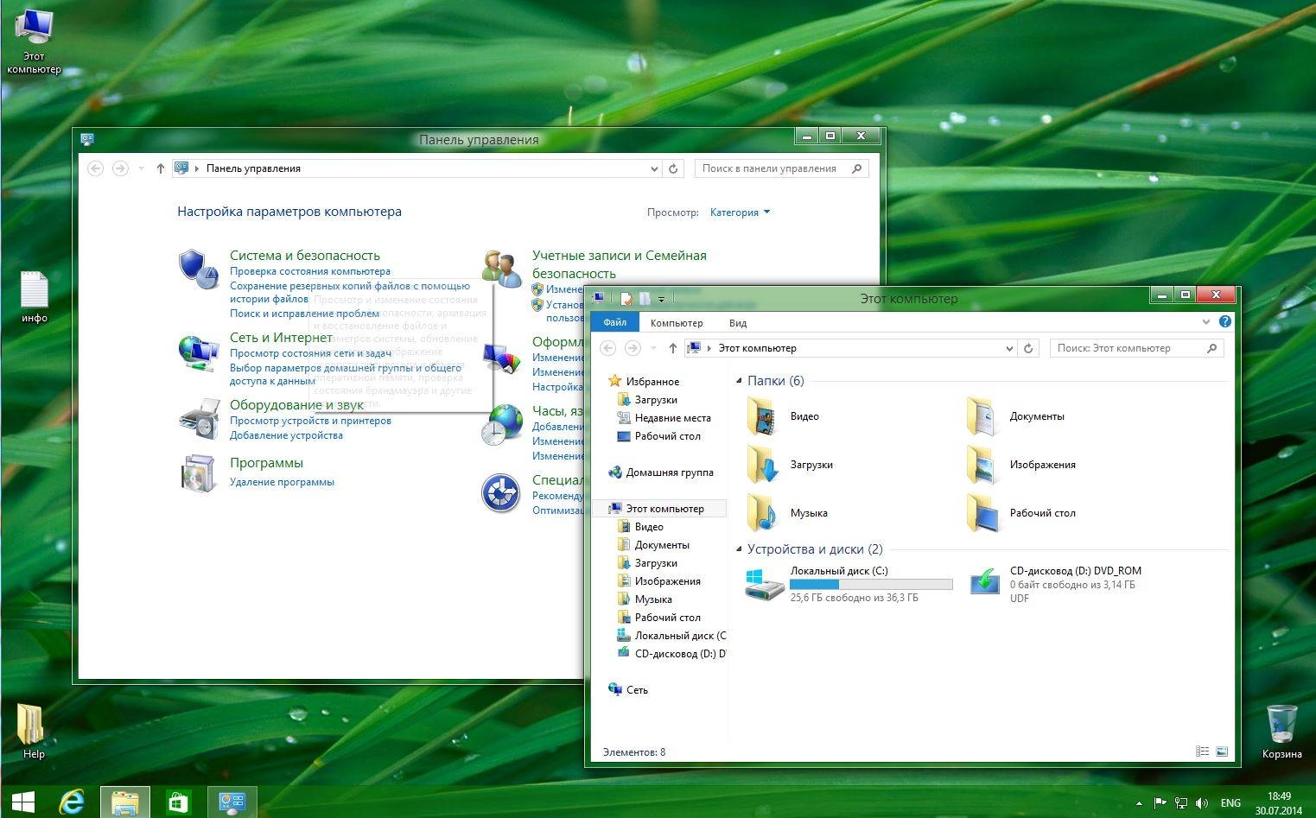Open Локальный диск (C:) drive icon
Image resolution: width=1316 pixels, height=818 pixels.
coord(765,584)
